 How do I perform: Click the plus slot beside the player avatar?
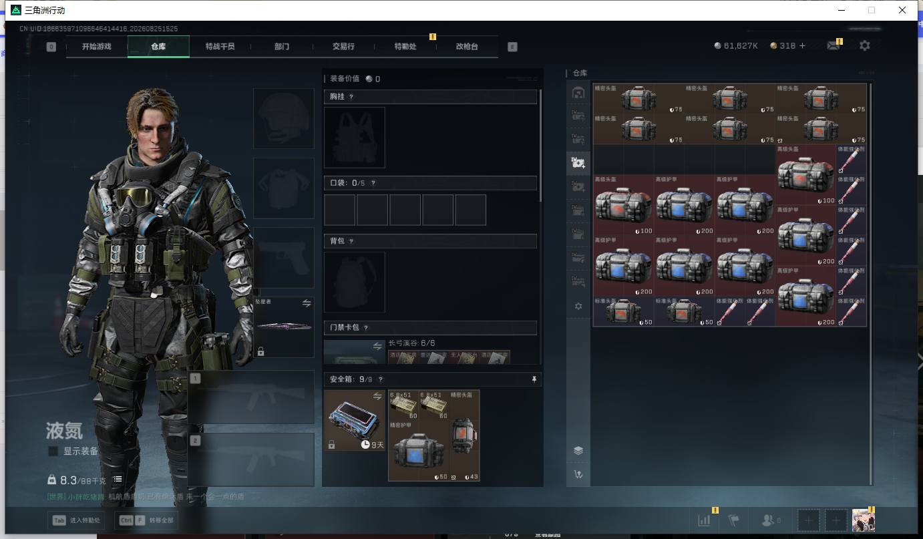coord(836,520)
